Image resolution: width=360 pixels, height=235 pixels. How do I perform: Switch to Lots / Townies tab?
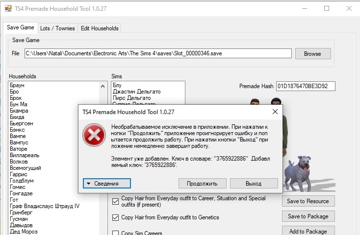[58, 28]
